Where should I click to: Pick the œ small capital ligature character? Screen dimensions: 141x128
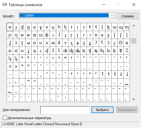(35, 35)
